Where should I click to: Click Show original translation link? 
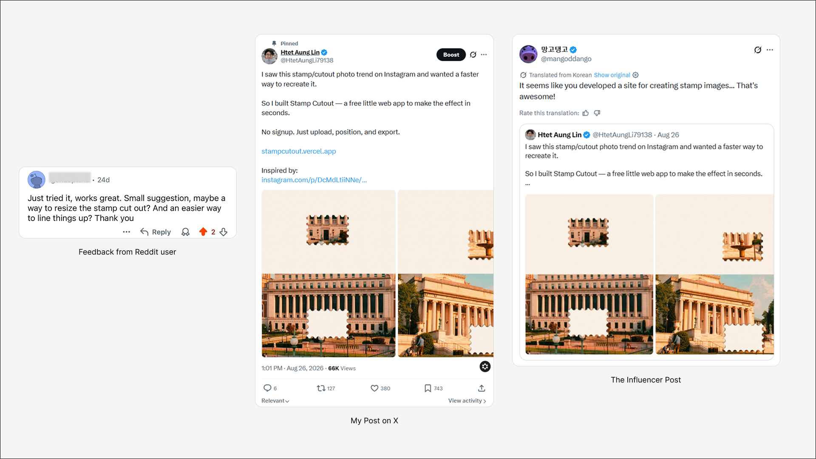[x=612, y=75]
